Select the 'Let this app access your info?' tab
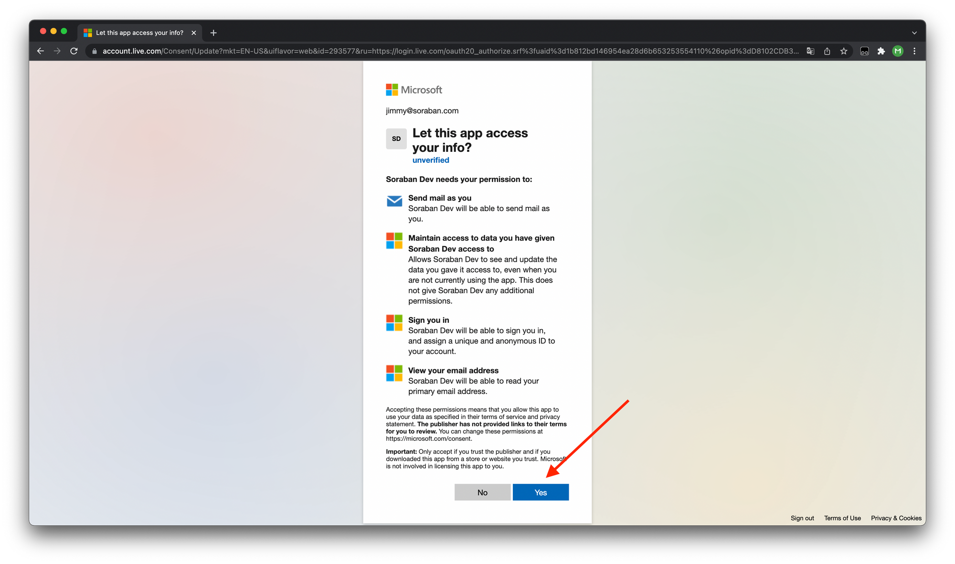This screenshot has height=564, width=955. coord(139,32)
